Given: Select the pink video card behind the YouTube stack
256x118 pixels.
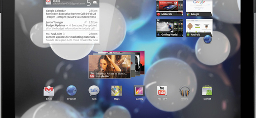Looking at the screenshot, I should click(142, 63).
